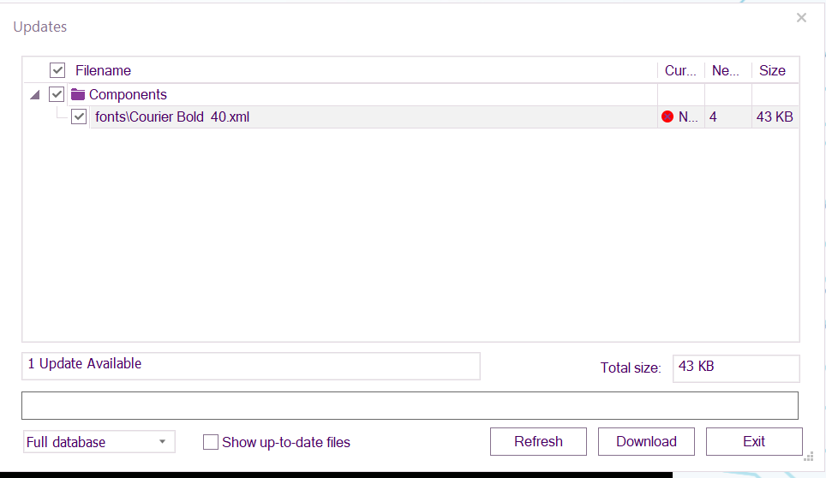This screenshot has height=478, width=826.
Task: Click the Exit button
Action: [754, 442]
